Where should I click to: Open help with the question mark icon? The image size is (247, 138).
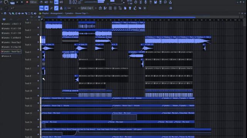(151, 2)
